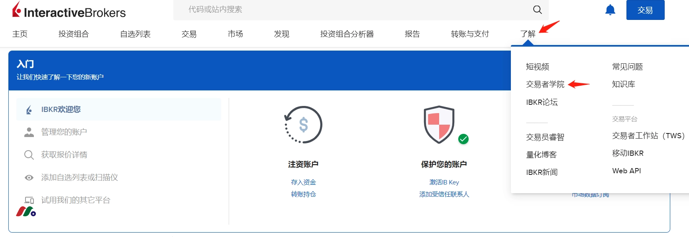This screenshot has height=237, width=689.
Task: Click the eye icon beside 添加自选列表或扫描仪
Action: pyautogui.click(x=29, y=178)
